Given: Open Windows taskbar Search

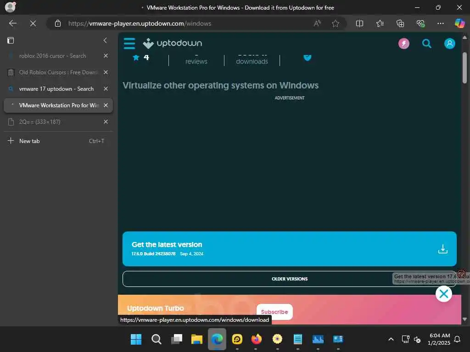Looking at the screenshot, I should 156,339.
